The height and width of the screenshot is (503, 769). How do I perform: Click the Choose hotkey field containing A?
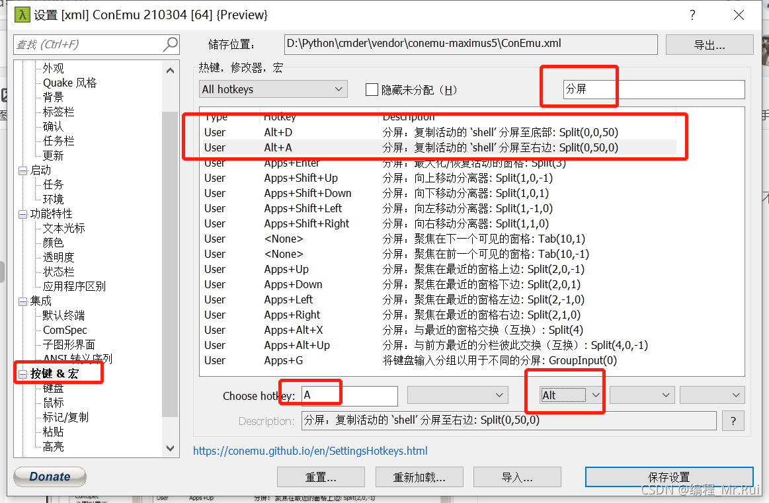[x=349, y=396]
